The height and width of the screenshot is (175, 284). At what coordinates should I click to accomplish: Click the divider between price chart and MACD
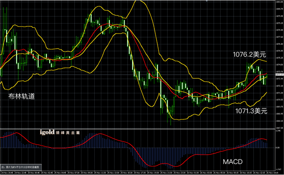pos(138,129)
